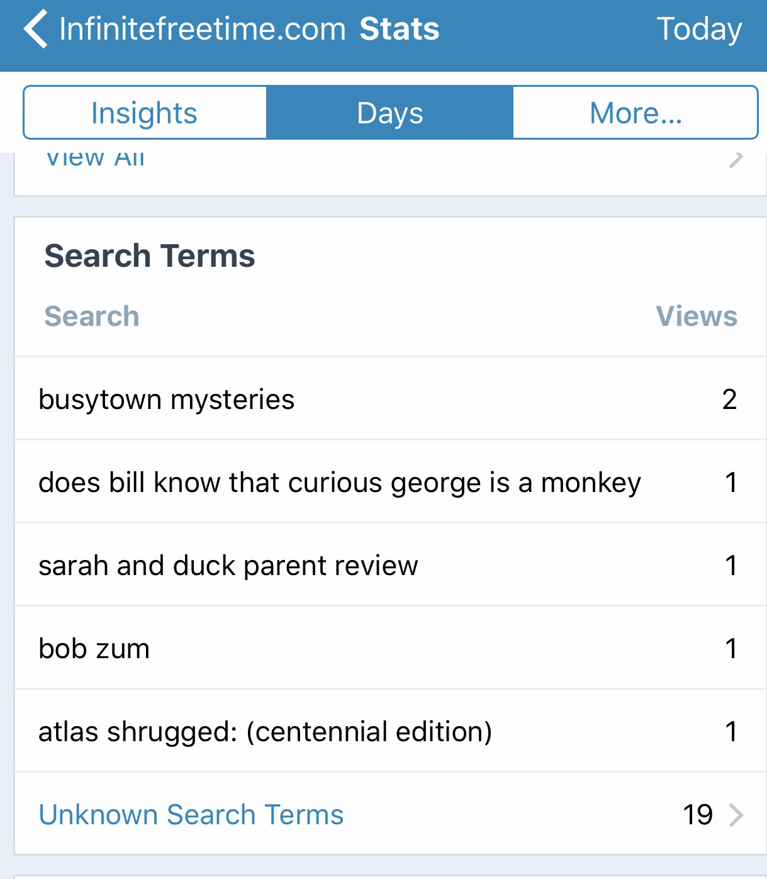767x879 pixels.
Task: Select sarah and duck parent review row
Action: [228, 566]
